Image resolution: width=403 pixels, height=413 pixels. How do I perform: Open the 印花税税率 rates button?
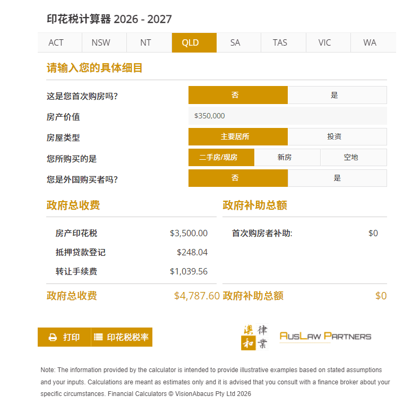[122, 337]
